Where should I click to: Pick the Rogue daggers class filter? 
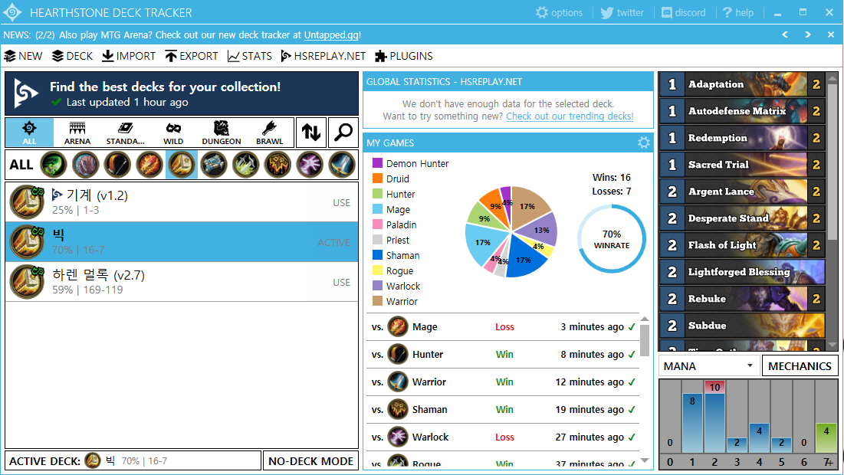pos(245,165)
